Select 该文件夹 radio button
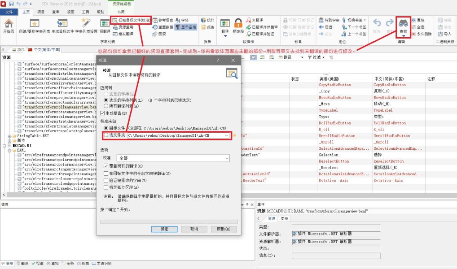The width and height of the screenshot is (457, 269). 106,135
